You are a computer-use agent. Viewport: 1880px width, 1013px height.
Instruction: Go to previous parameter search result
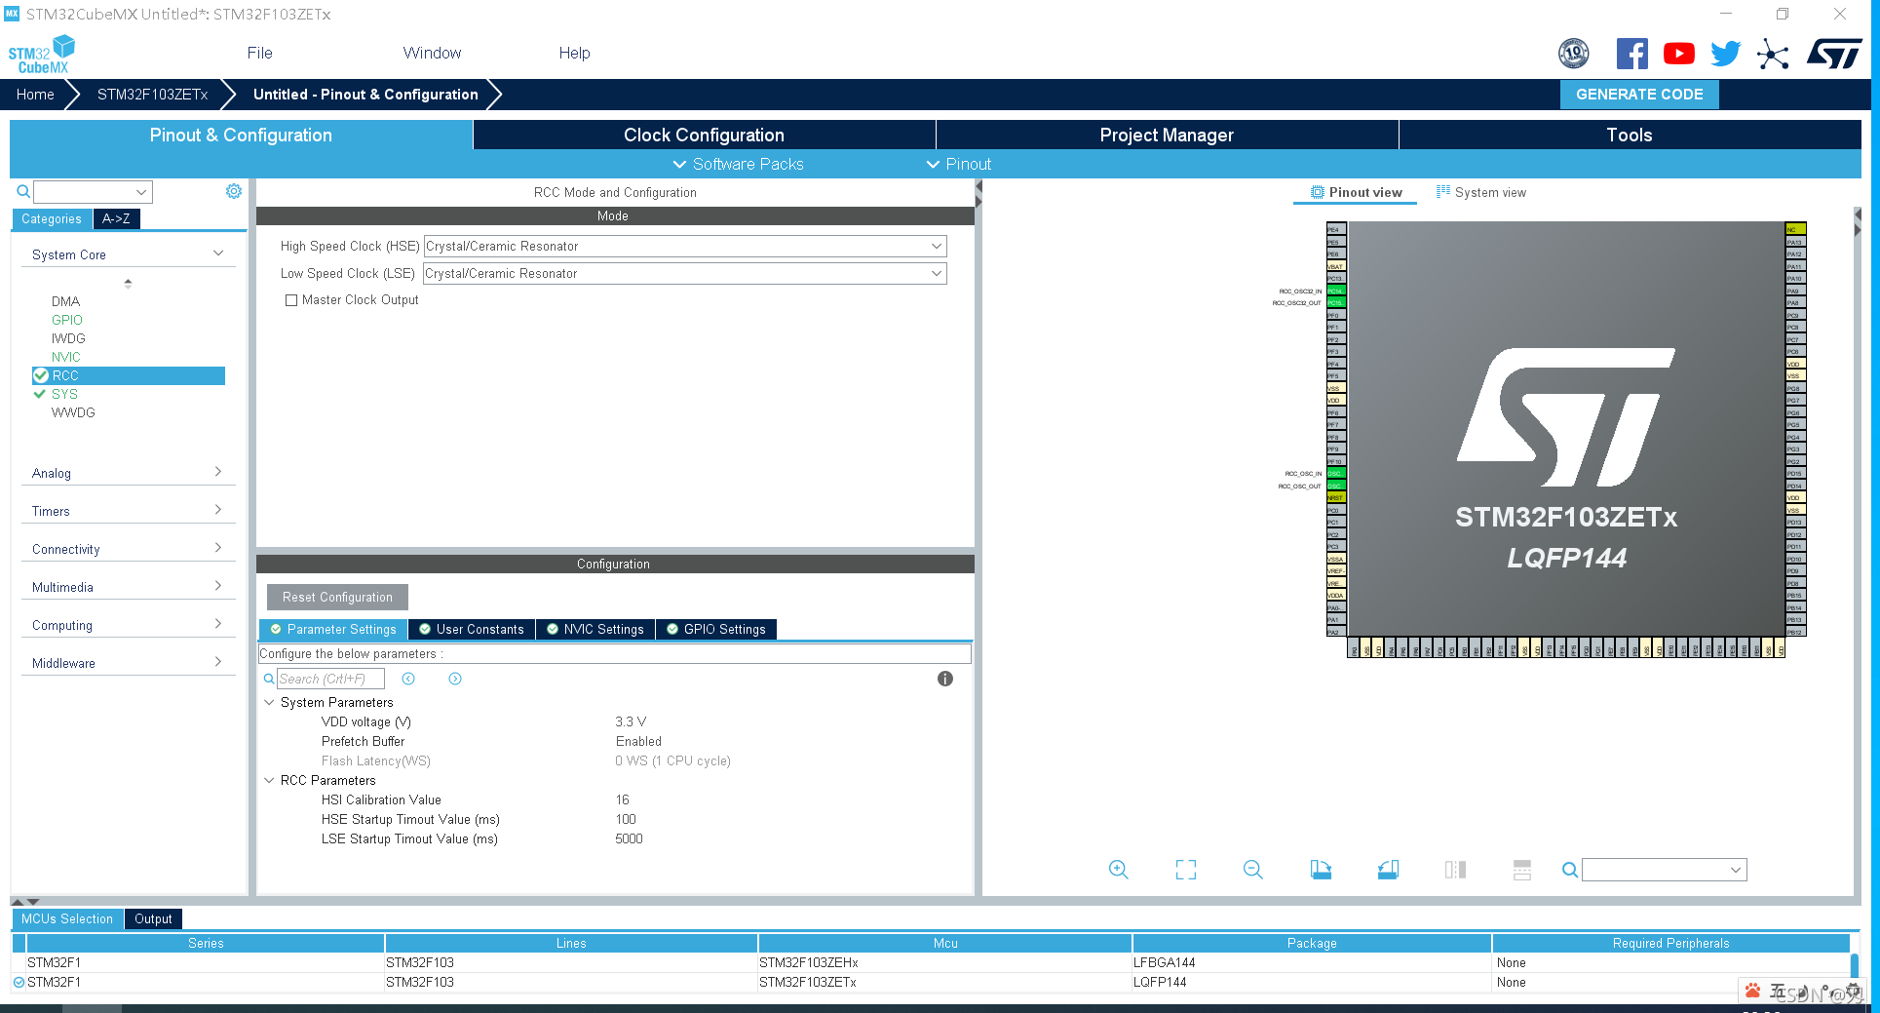click(408, 679)
